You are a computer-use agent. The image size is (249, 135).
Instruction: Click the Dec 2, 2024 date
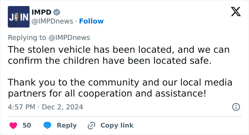click(x=62, y=107)
